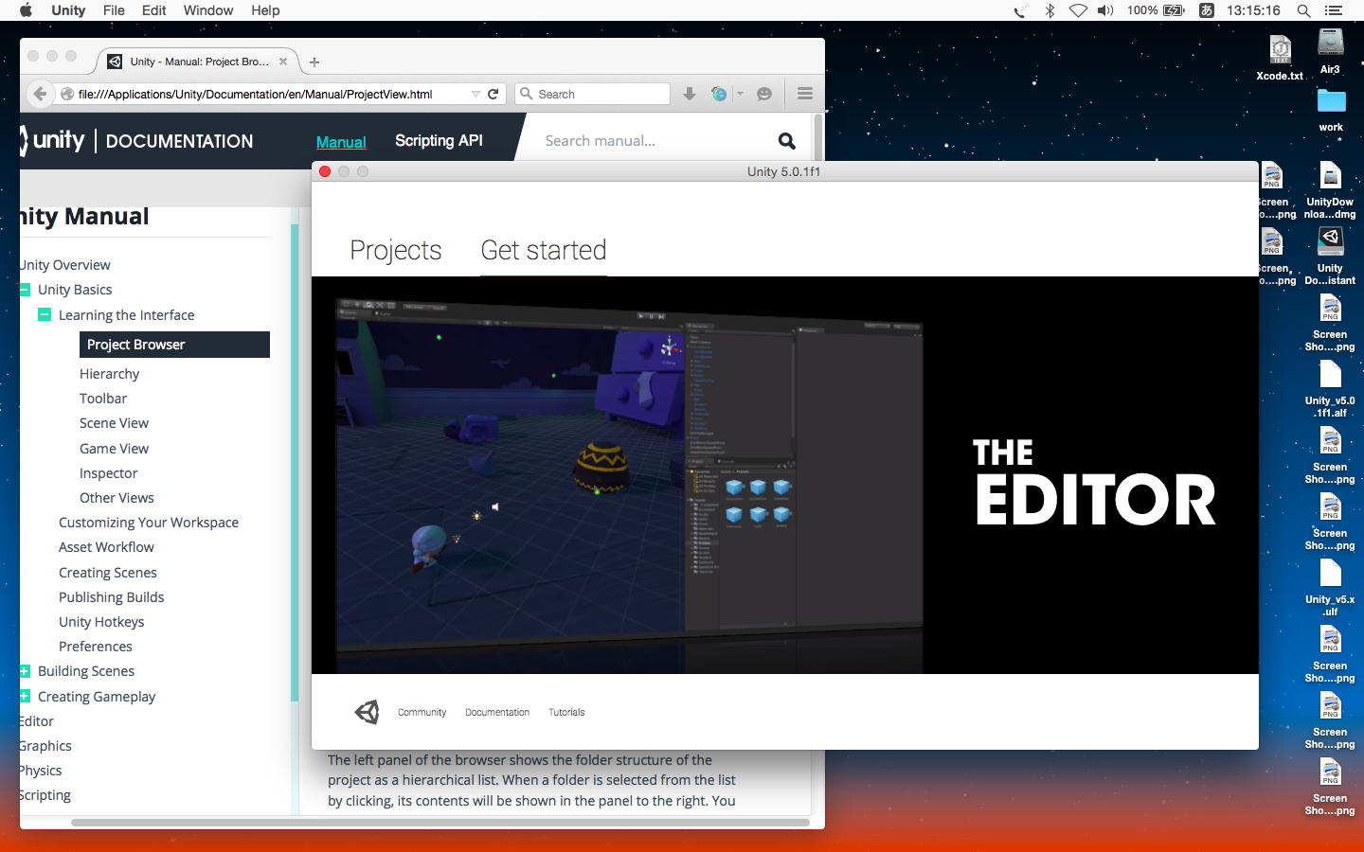Switch to the Projects tab in the Unity launcher
1364x852 pixels.
tap(396, 250)
